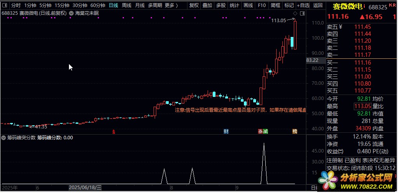Select the 1分钟 period tab
Viewport: 399px width, 193px height.
pyautogui.click(x=30, y=5)
